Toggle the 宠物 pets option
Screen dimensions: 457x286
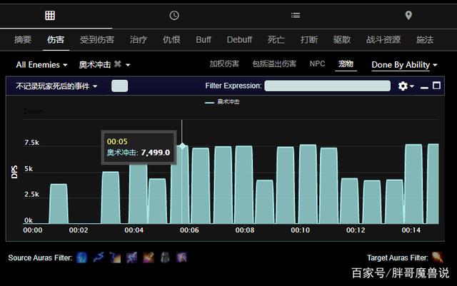pos(346,64)
